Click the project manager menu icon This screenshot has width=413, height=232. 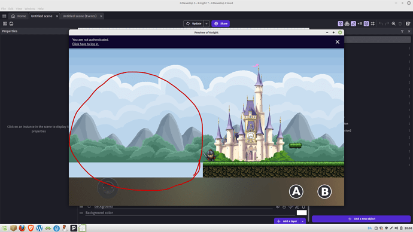coord(4,16)
